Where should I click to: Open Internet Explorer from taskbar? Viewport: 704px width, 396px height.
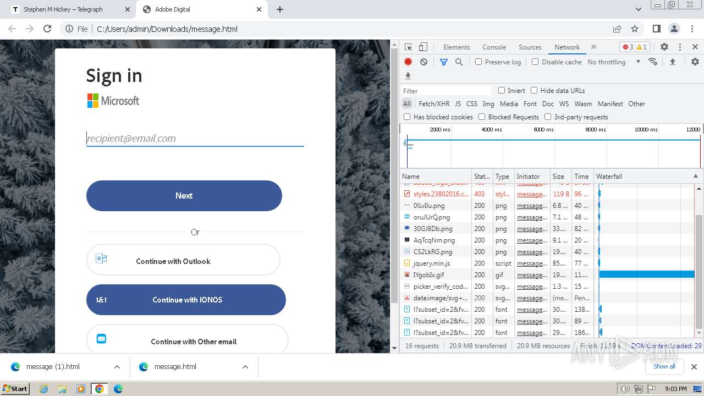(44, 389)
